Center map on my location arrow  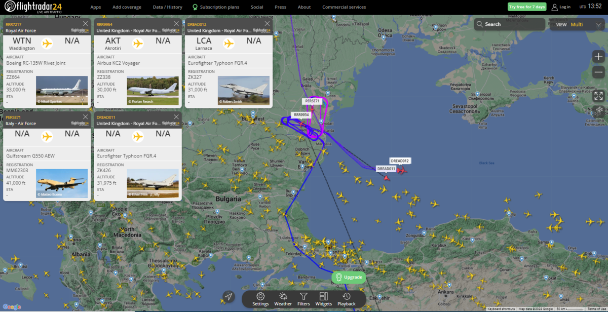(229, 297)
